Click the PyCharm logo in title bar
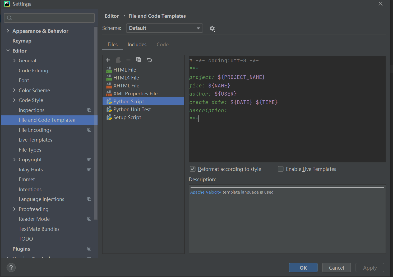This screenshot has width=393, height=277. 7,4
